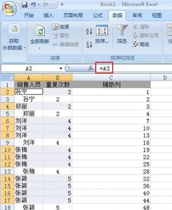Select the 数据 ribbon tab

click(x=117, y=15)
